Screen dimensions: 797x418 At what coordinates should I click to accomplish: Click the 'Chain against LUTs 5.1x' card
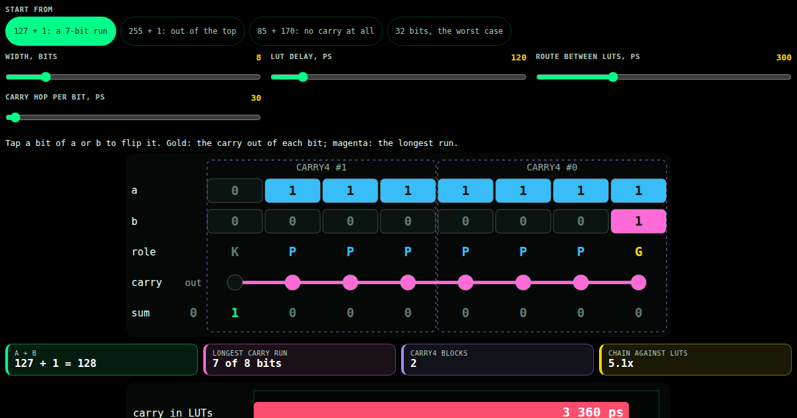click(x=695, y=360)
